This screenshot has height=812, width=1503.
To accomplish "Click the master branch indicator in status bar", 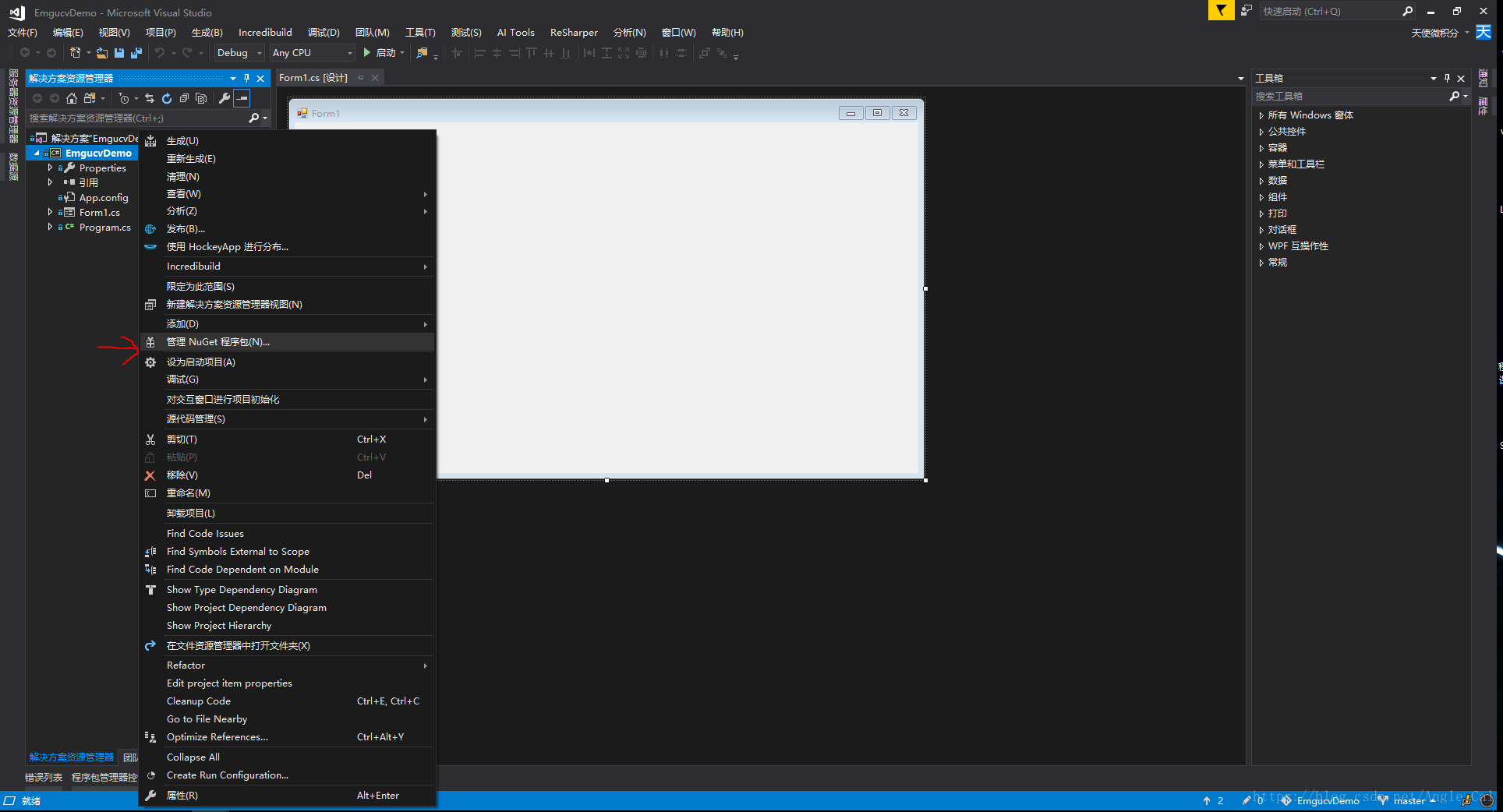I will coord(1409,801).
